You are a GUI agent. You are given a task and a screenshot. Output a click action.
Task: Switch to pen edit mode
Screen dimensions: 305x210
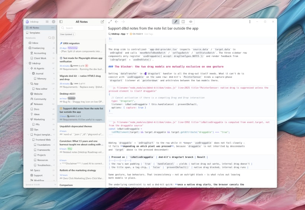[176, 22]
